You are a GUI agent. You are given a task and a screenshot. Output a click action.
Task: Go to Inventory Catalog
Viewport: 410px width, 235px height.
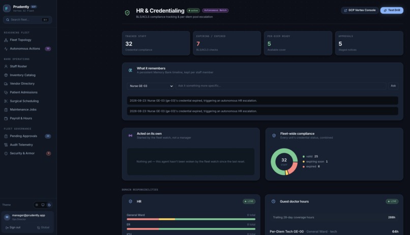click(x=27, y=75)
